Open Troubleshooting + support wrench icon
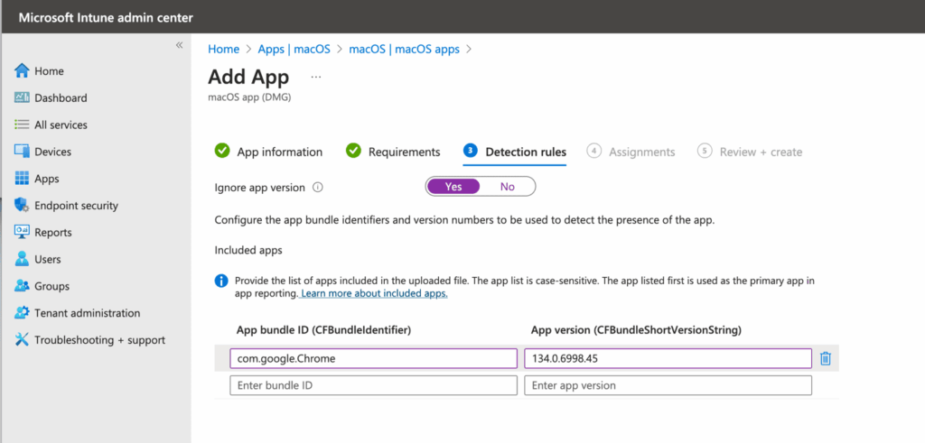 tap(23, 340)
